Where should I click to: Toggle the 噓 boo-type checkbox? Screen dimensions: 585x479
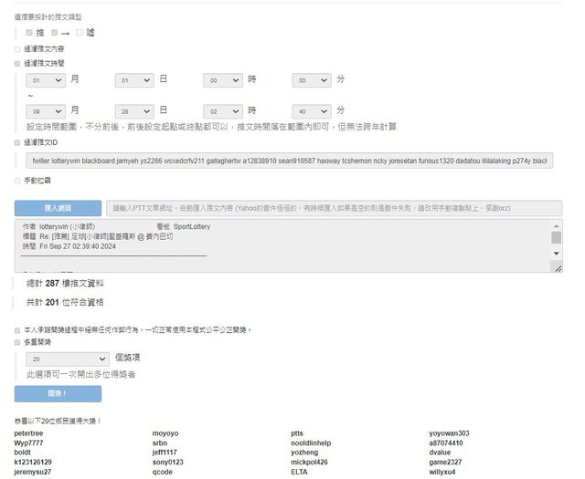pyautogui.click(x=80, y=33)
